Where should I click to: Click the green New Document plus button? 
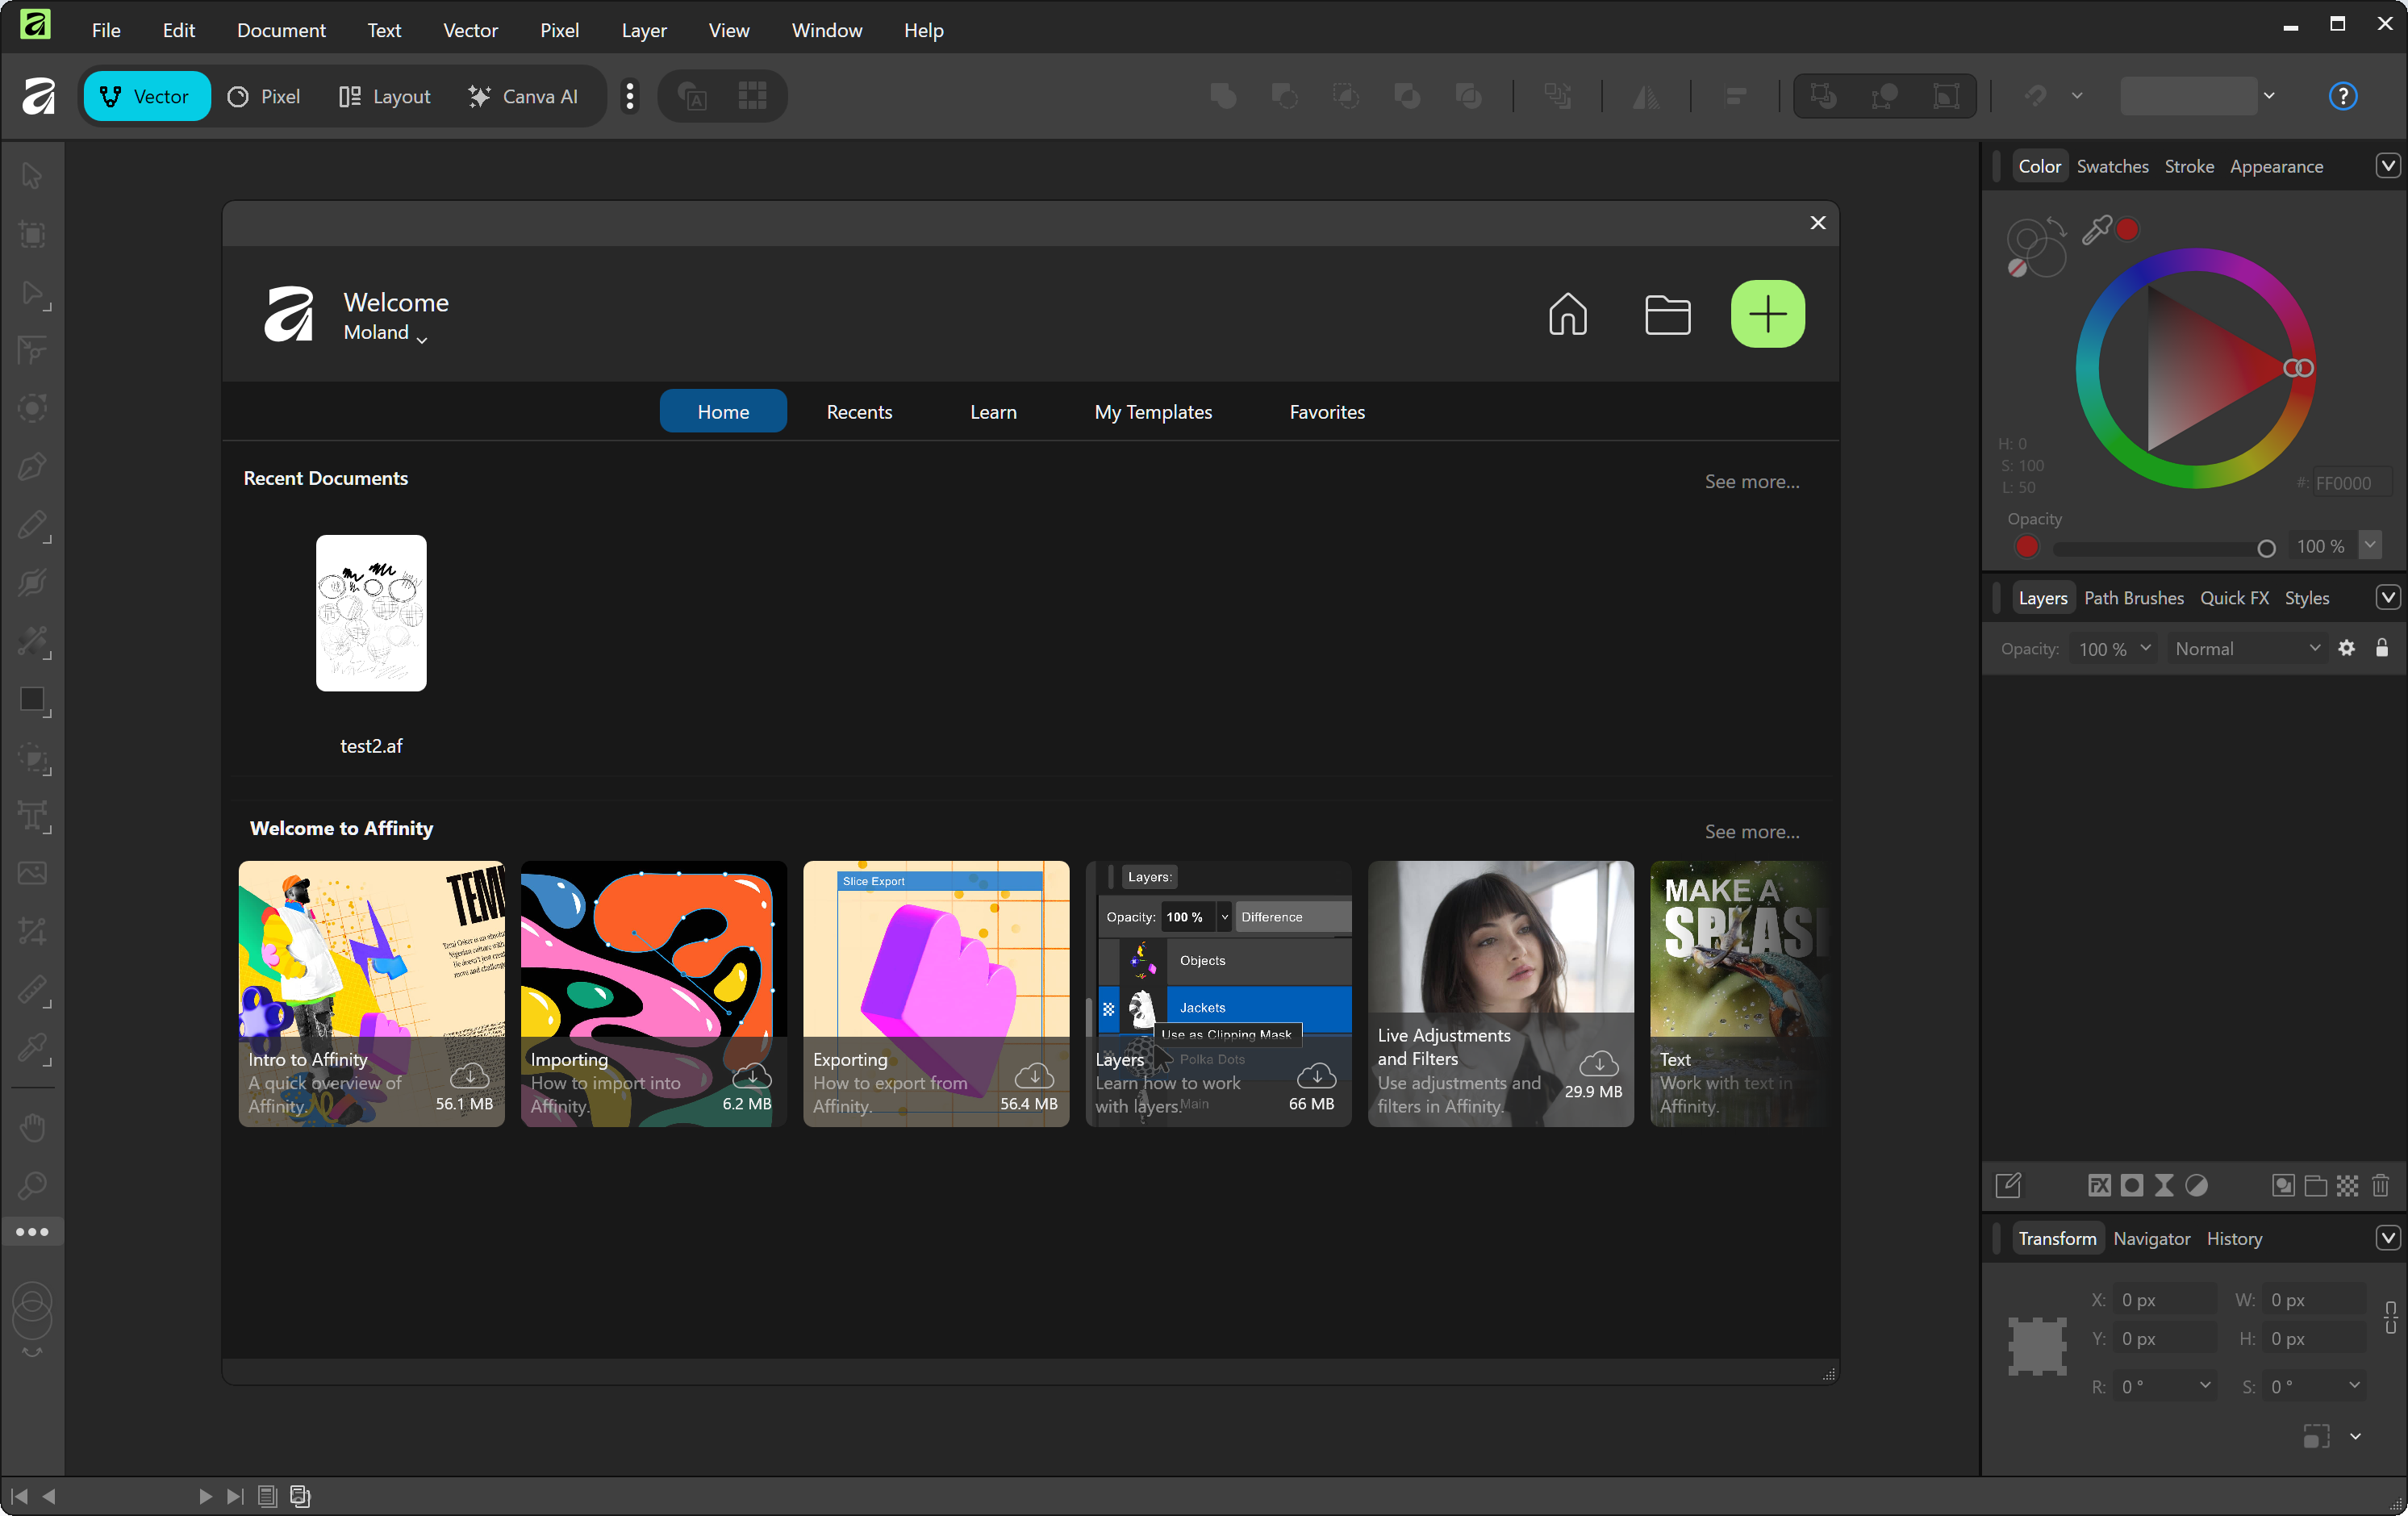pyautogui.click(x=1767, y=314)
